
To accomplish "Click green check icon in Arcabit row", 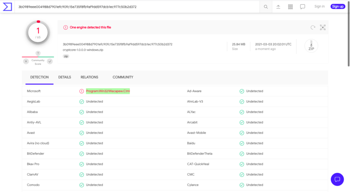I will pos(242,123).
